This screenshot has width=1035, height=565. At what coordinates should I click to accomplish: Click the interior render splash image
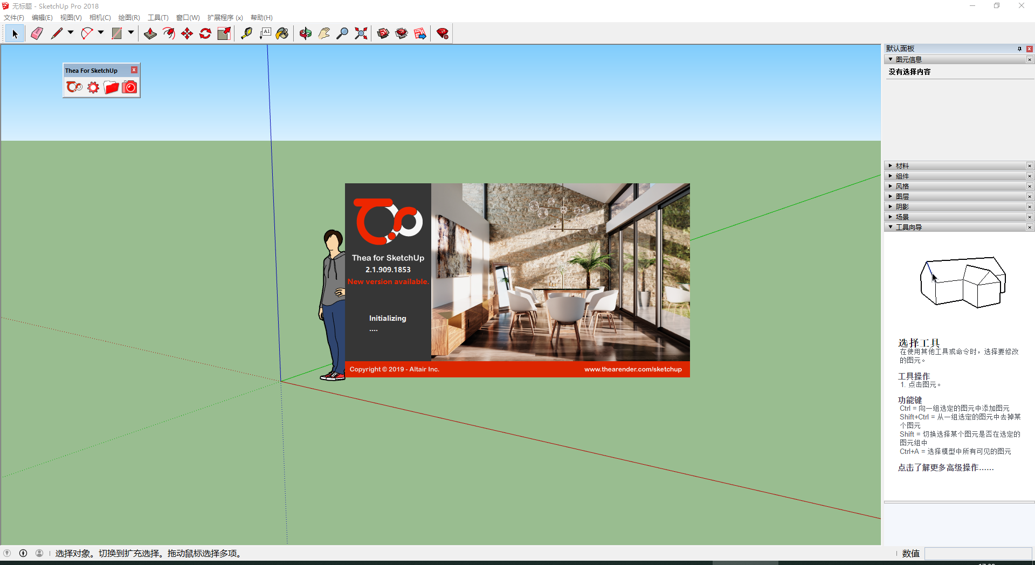tap(561, 272)
